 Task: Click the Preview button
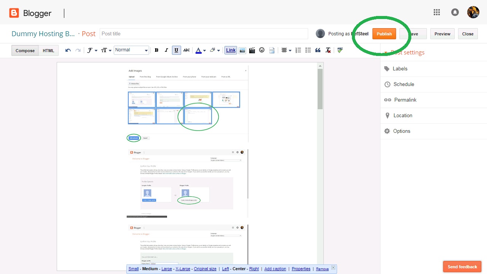(442, 34)
